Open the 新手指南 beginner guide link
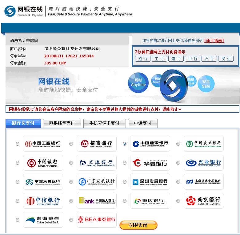Image resolution: width=240 pixels, height=235 pixels. pos(214,40)
